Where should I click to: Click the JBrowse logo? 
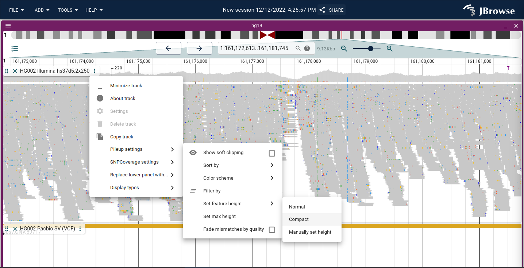pos(489,10)
